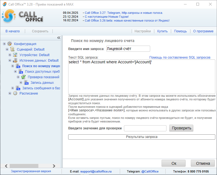Click the Устройство: Default device icon
The width and height of the screenshot is (217, 175).
(15, 55)
